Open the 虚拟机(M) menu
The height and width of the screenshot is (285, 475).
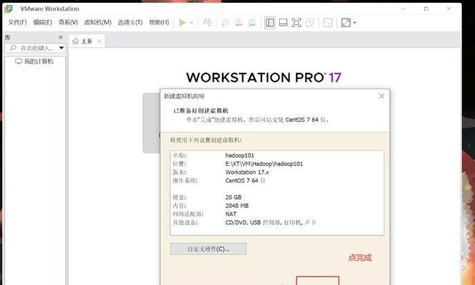tap(98, 22)
